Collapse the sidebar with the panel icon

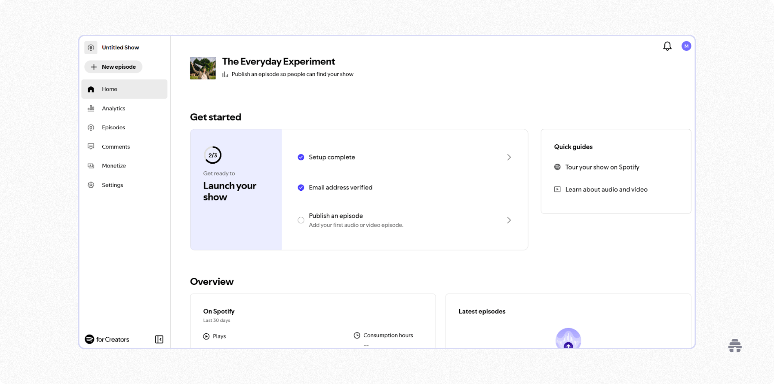point(159,339)
